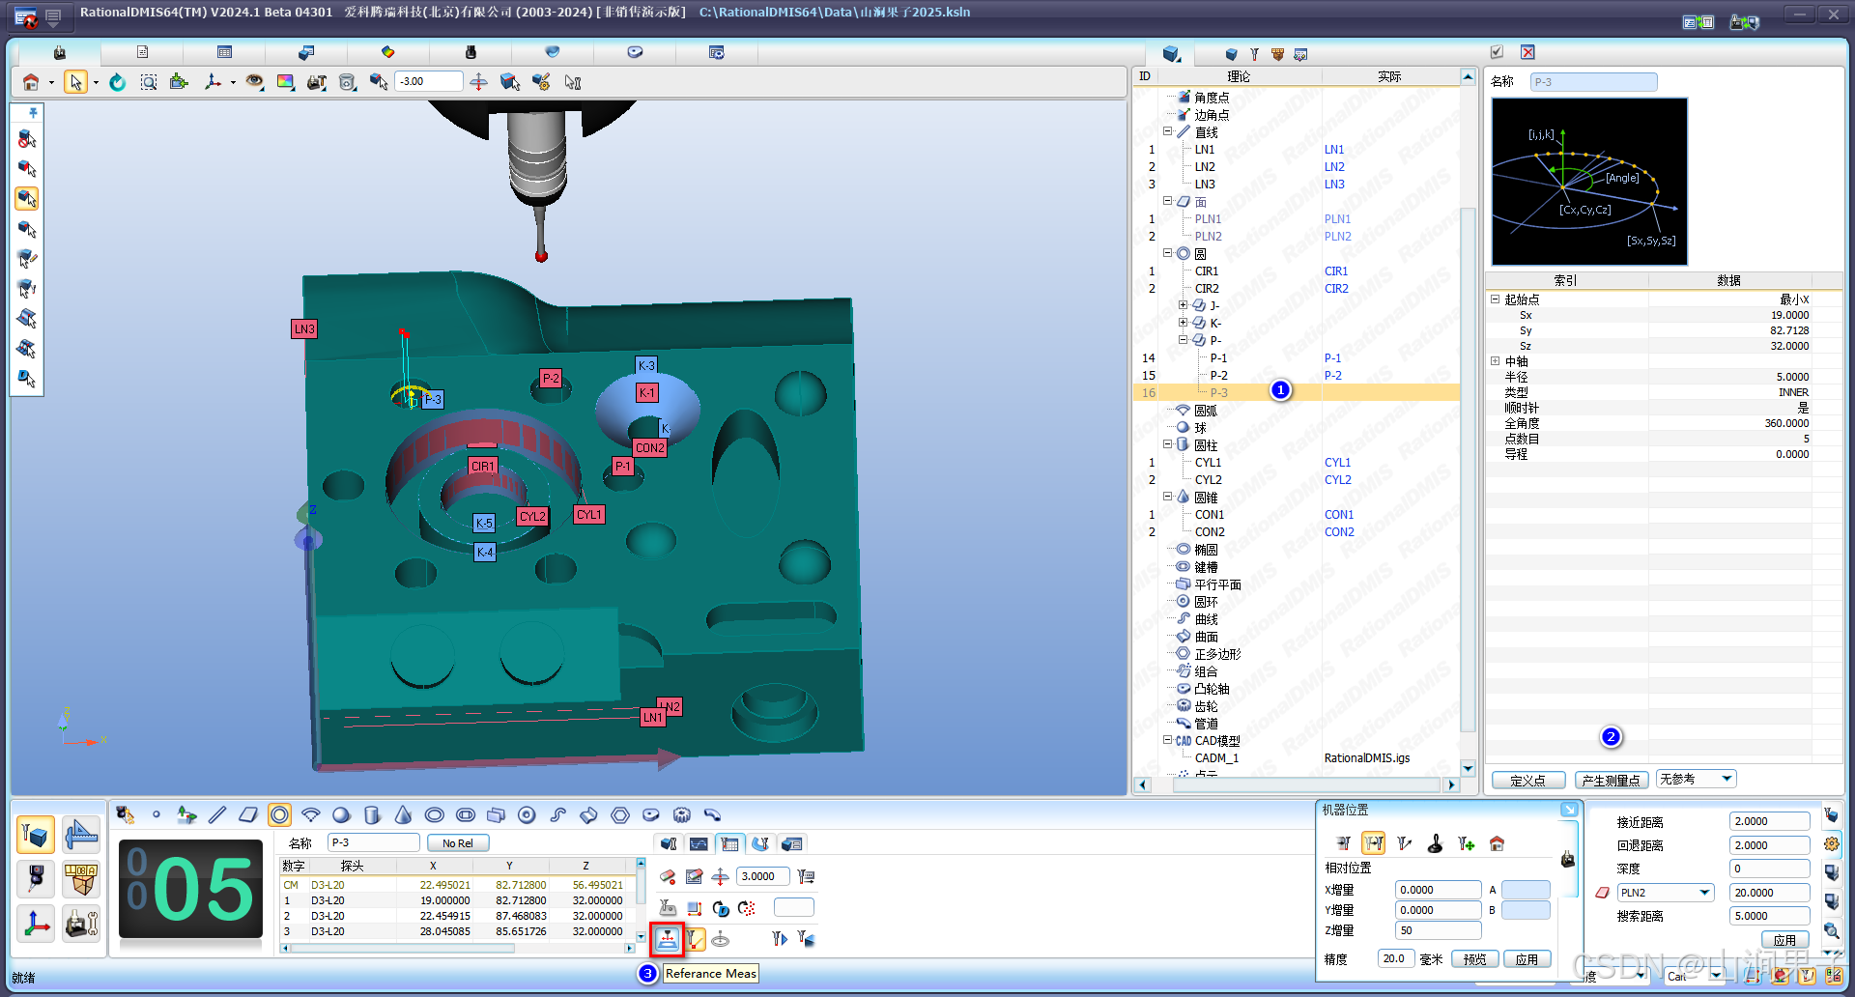Open the feature database tab in right panel

(1171, 53)
